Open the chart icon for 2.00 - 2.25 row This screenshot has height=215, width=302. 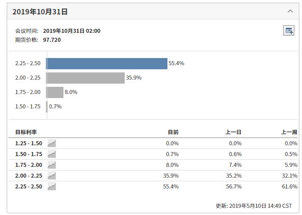point(52,176)
